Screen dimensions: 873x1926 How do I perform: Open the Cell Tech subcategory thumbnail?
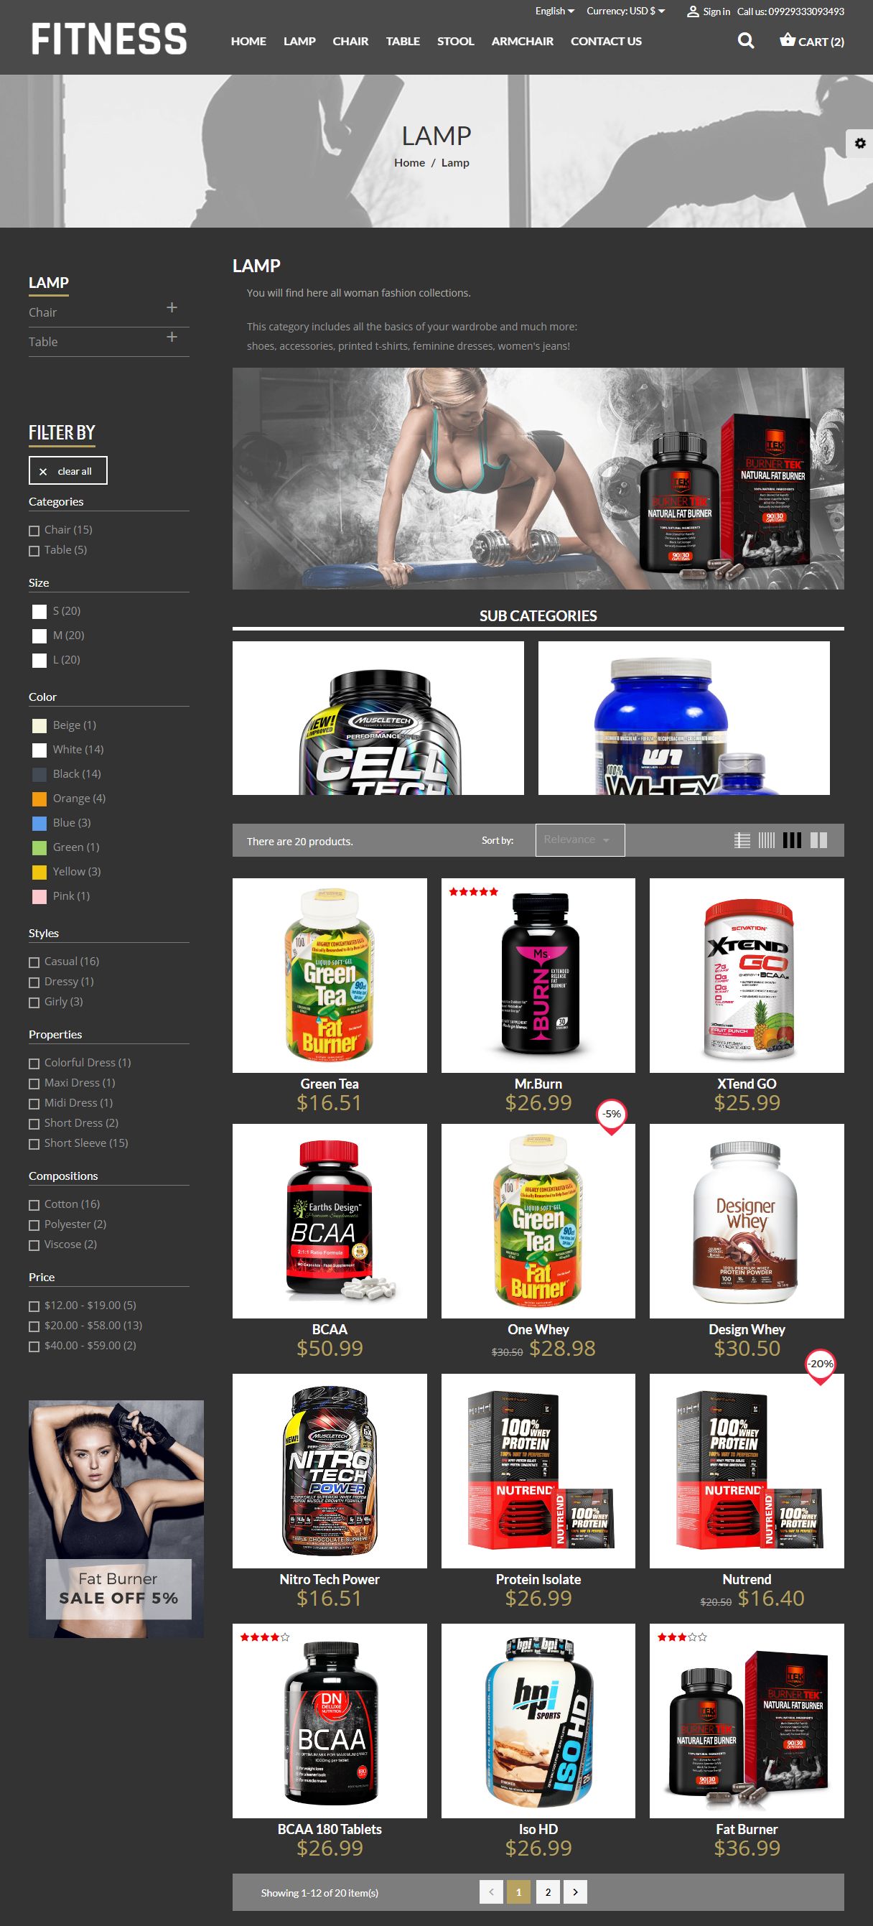click(x=378, y=718)
